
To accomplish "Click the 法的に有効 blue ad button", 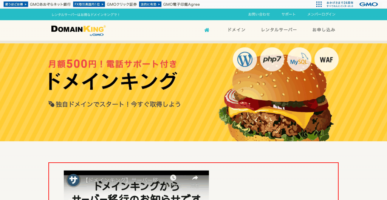I will coord(150,5).
